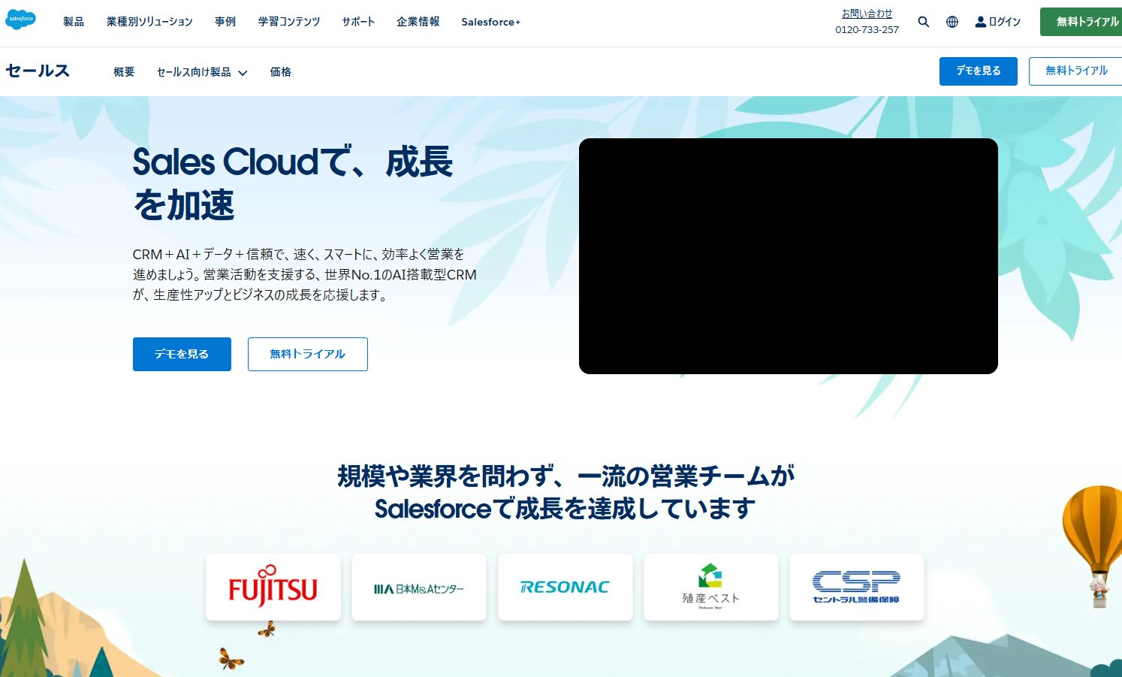
Task: Click the お問い合わせ link
Action: click(x=867, y=14)
